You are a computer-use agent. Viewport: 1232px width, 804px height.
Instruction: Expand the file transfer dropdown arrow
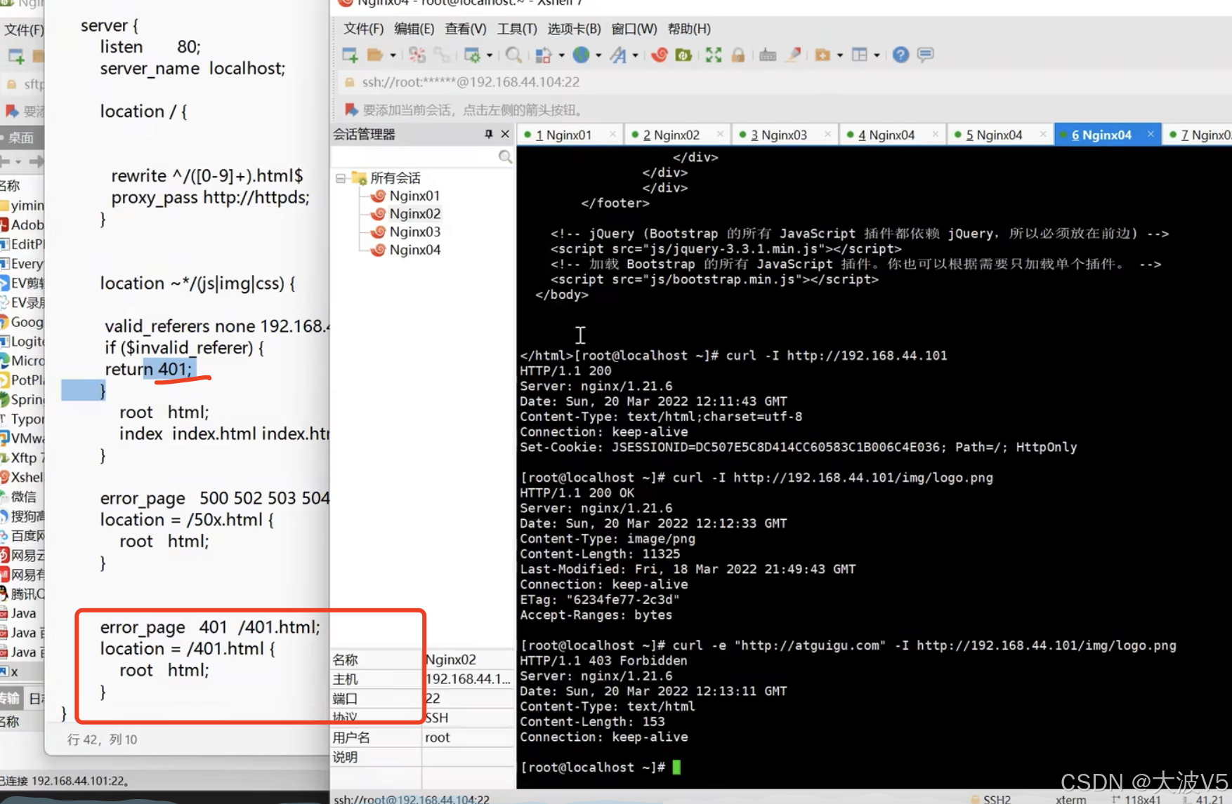click(x=561, y=55)
